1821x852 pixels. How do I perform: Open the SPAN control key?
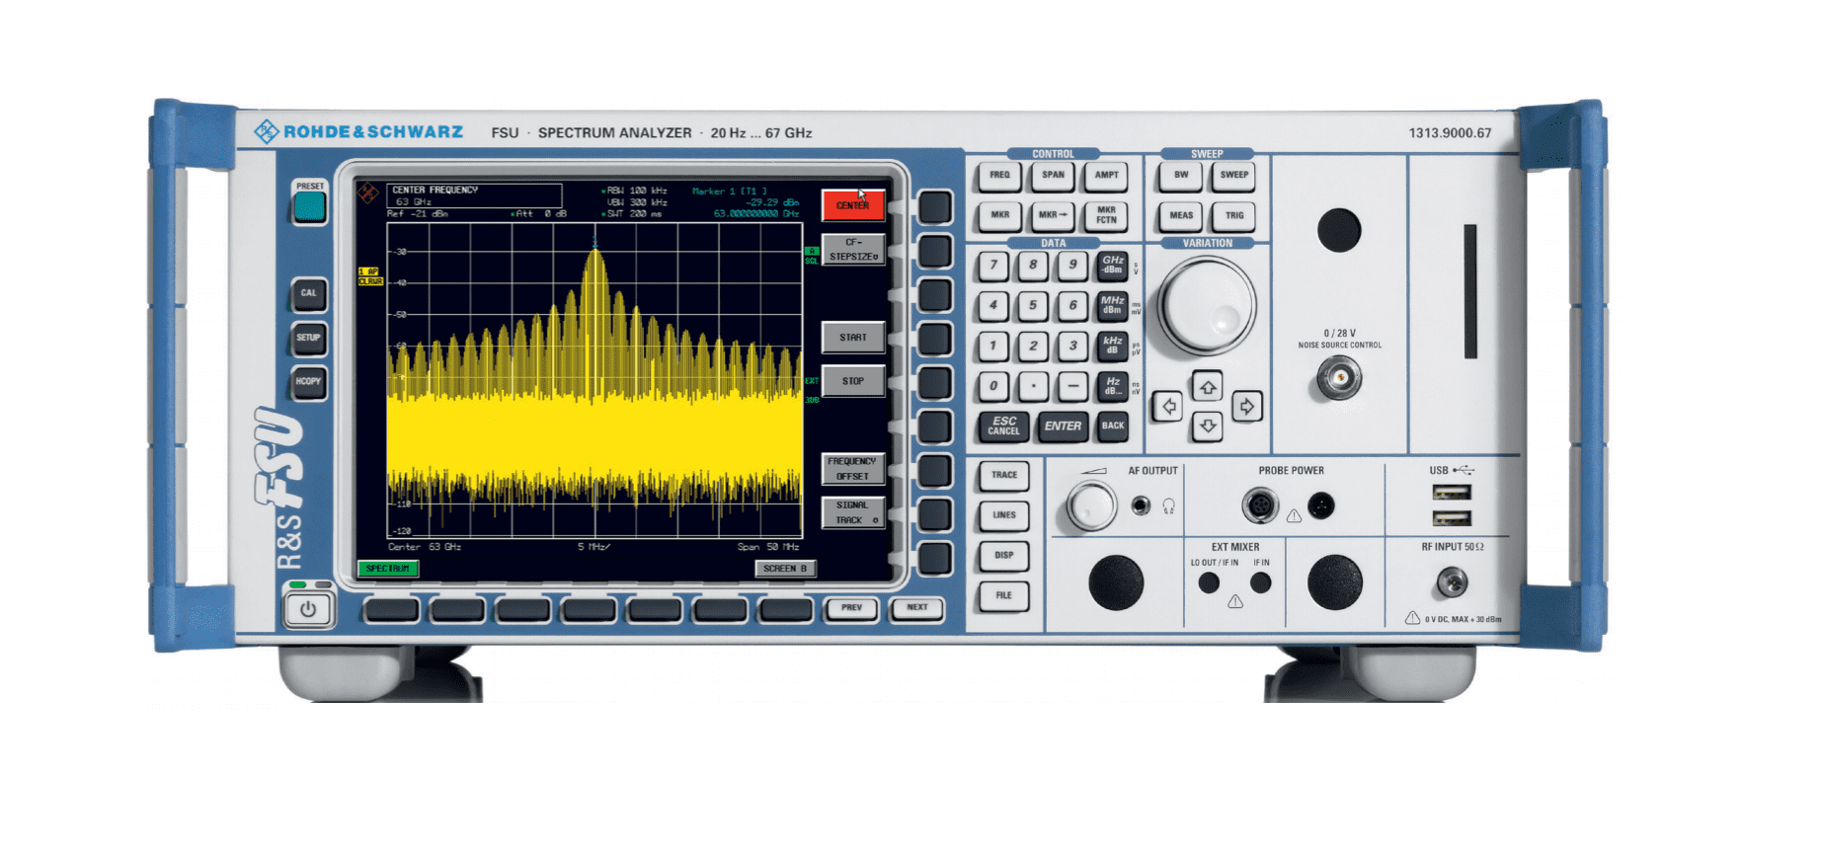pyautogui.click(x=1054, y=176)
